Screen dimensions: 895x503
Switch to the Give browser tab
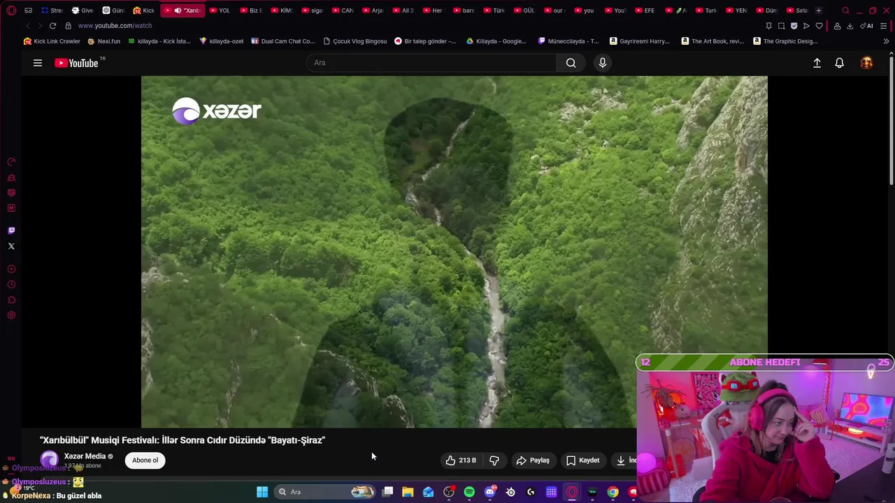[83, 10]
